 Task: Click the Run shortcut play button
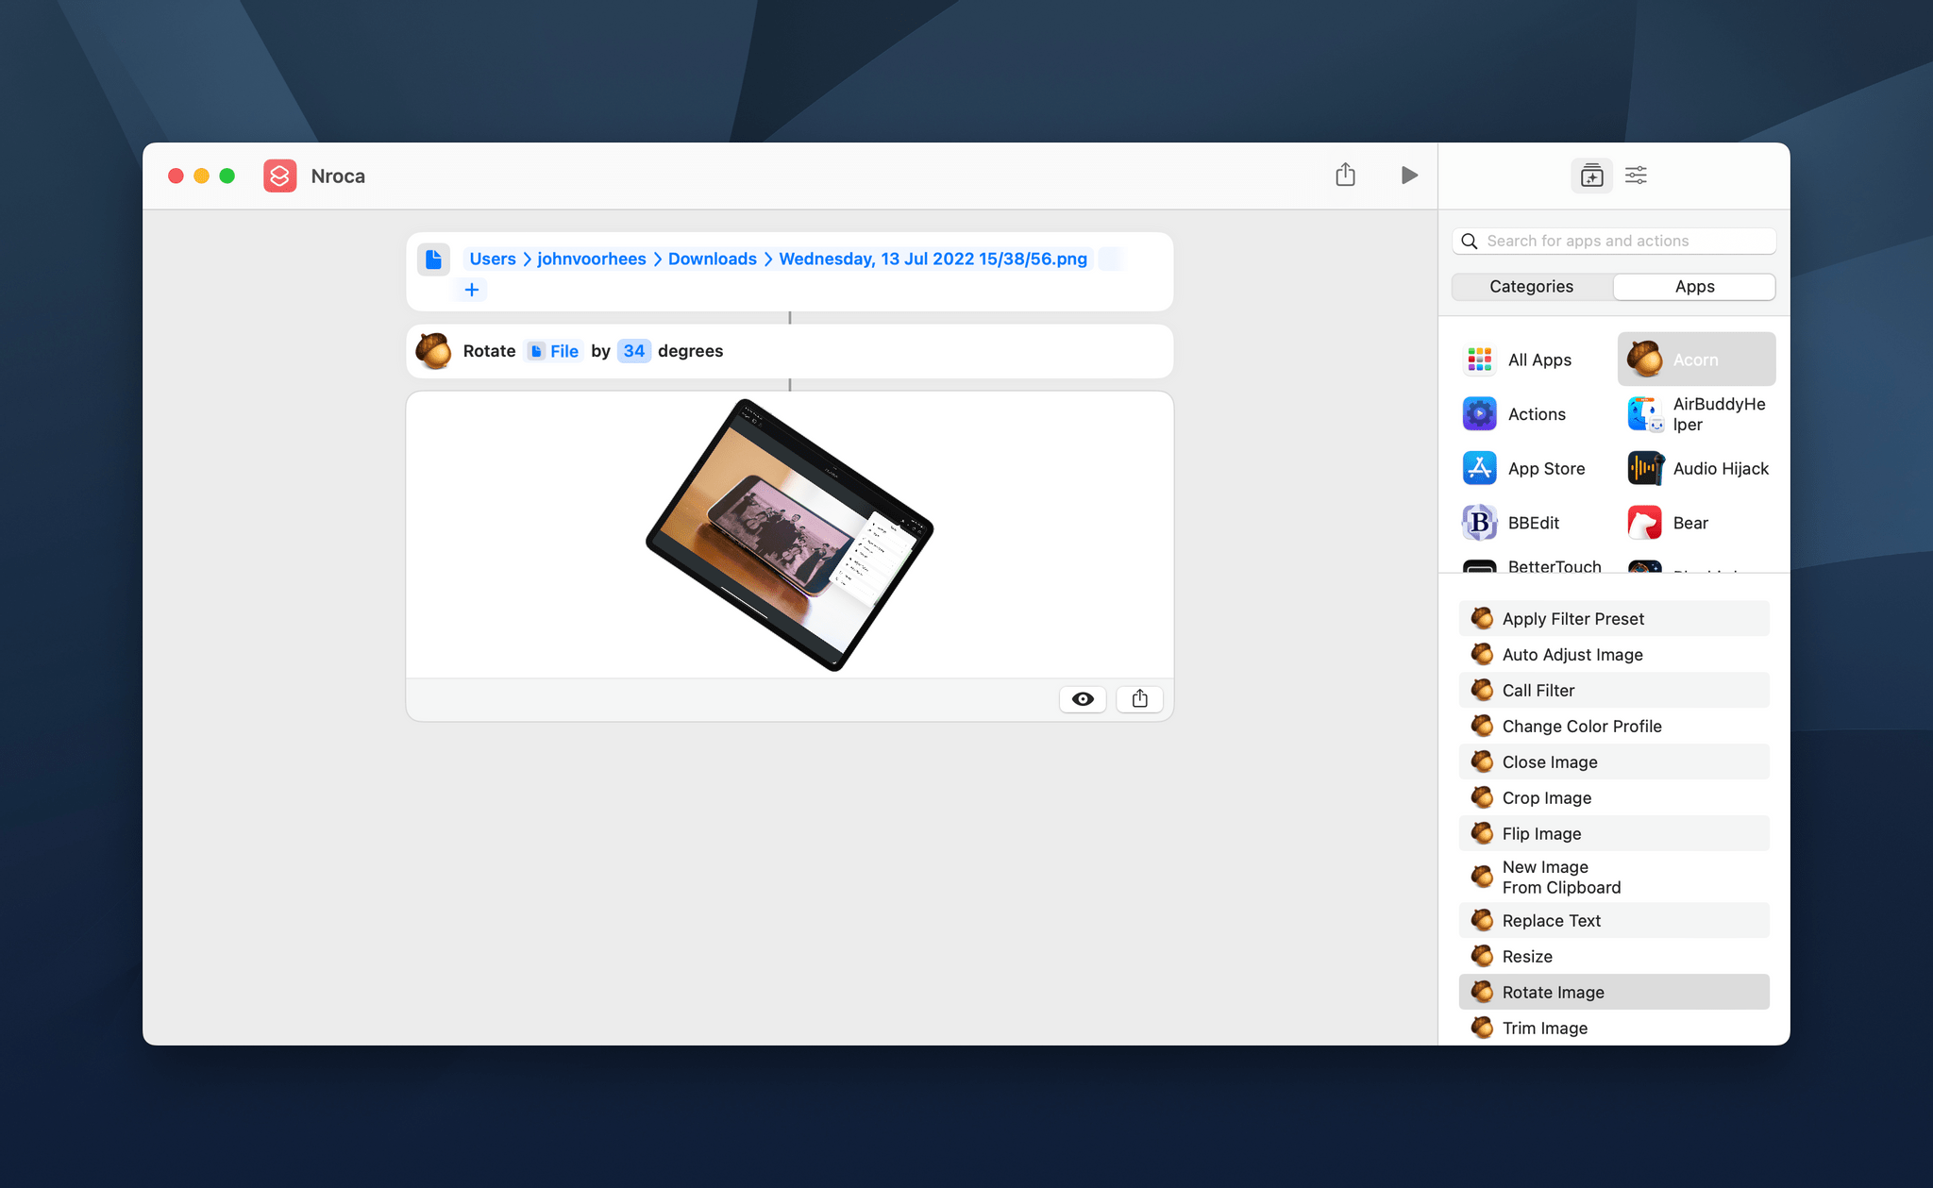point(1410,176)
